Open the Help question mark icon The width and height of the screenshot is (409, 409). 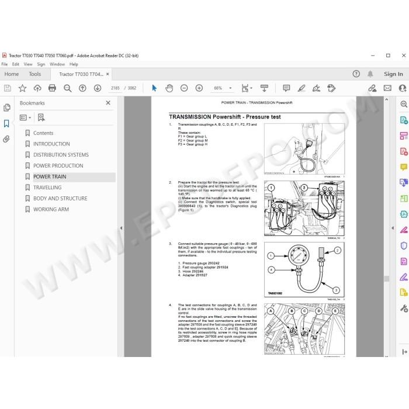[x=356, y=74]
